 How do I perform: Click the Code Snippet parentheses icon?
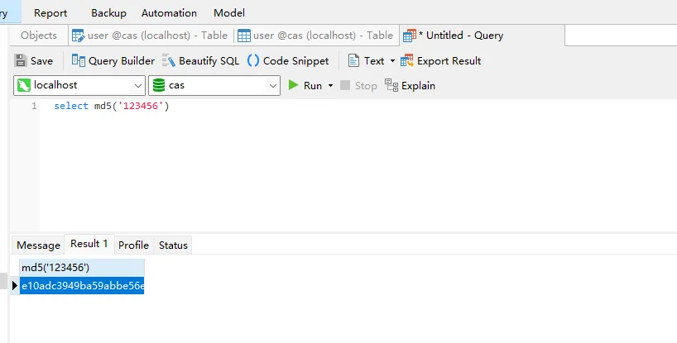(x=253, y=61)
